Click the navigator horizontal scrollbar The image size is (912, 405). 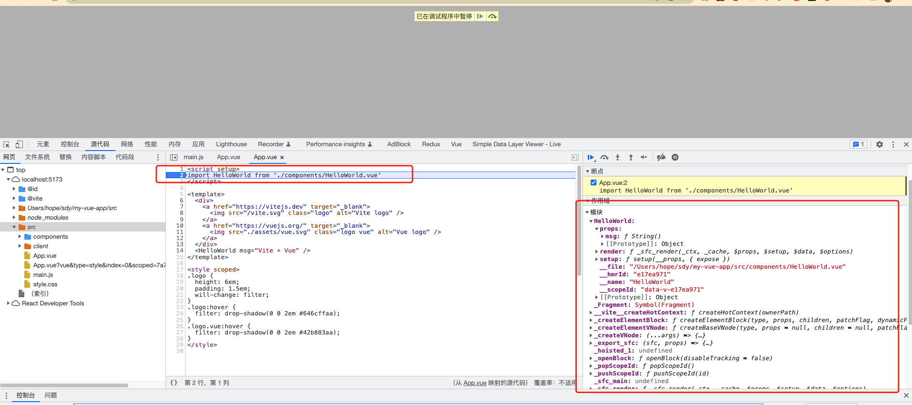[x=64, y=385]
